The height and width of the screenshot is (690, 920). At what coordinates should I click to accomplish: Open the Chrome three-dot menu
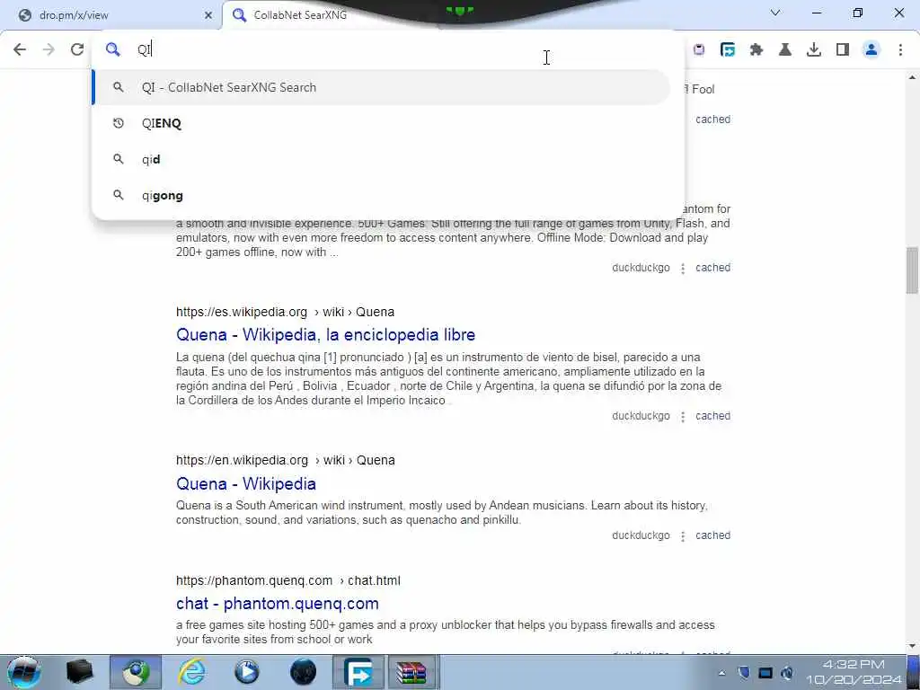click(900, 50)
